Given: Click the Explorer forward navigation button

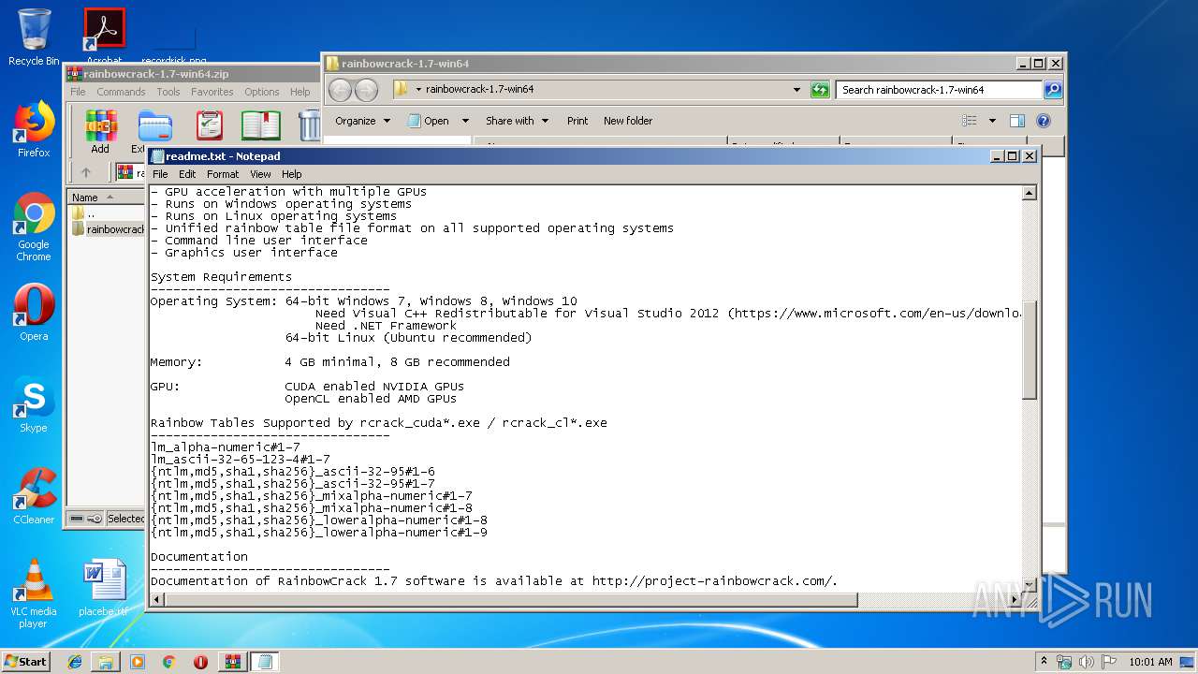Looking at the screenshot, I should 366,90.
